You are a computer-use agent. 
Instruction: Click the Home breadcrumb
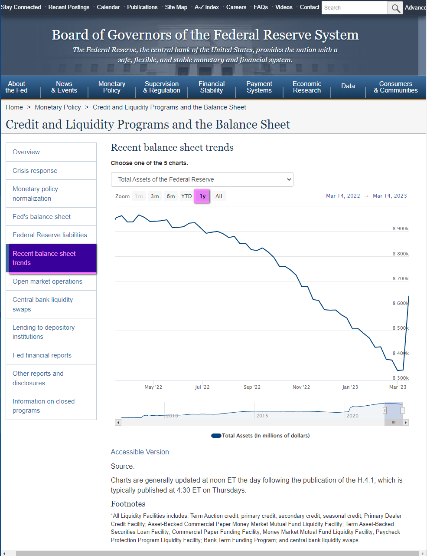tap(14, 107)
